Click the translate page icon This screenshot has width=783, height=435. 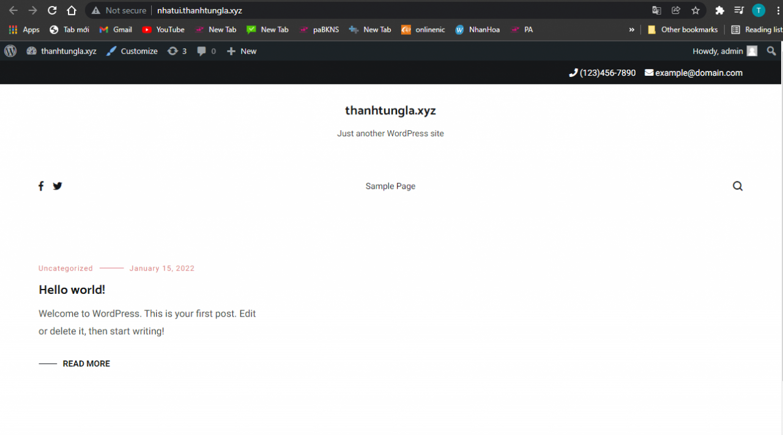656,10
